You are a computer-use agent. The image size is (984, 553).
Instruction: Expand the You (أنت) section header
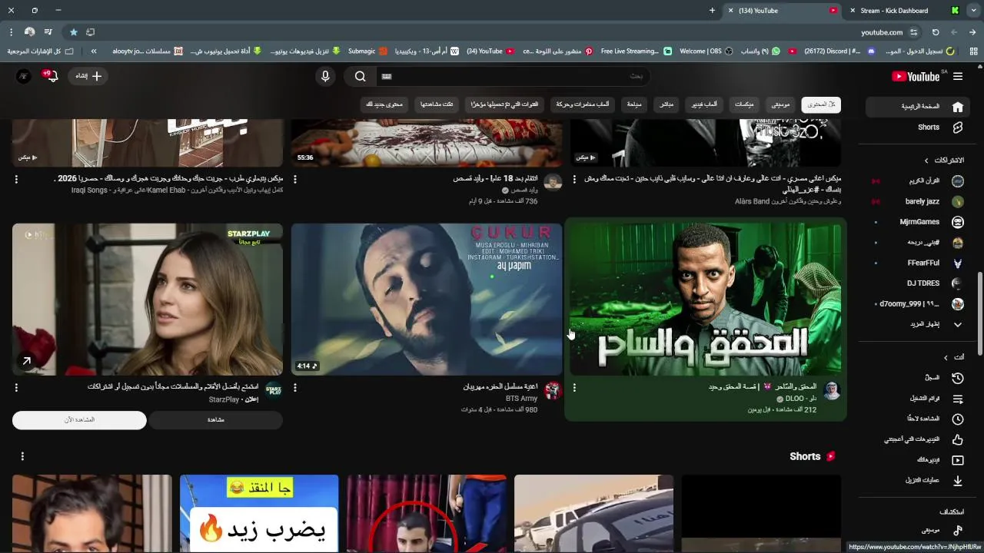[x=954, y=357]
